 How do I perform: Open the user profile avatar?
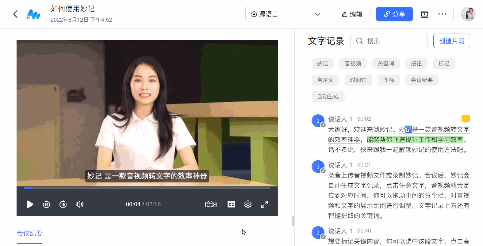click(x=468, y=14)
